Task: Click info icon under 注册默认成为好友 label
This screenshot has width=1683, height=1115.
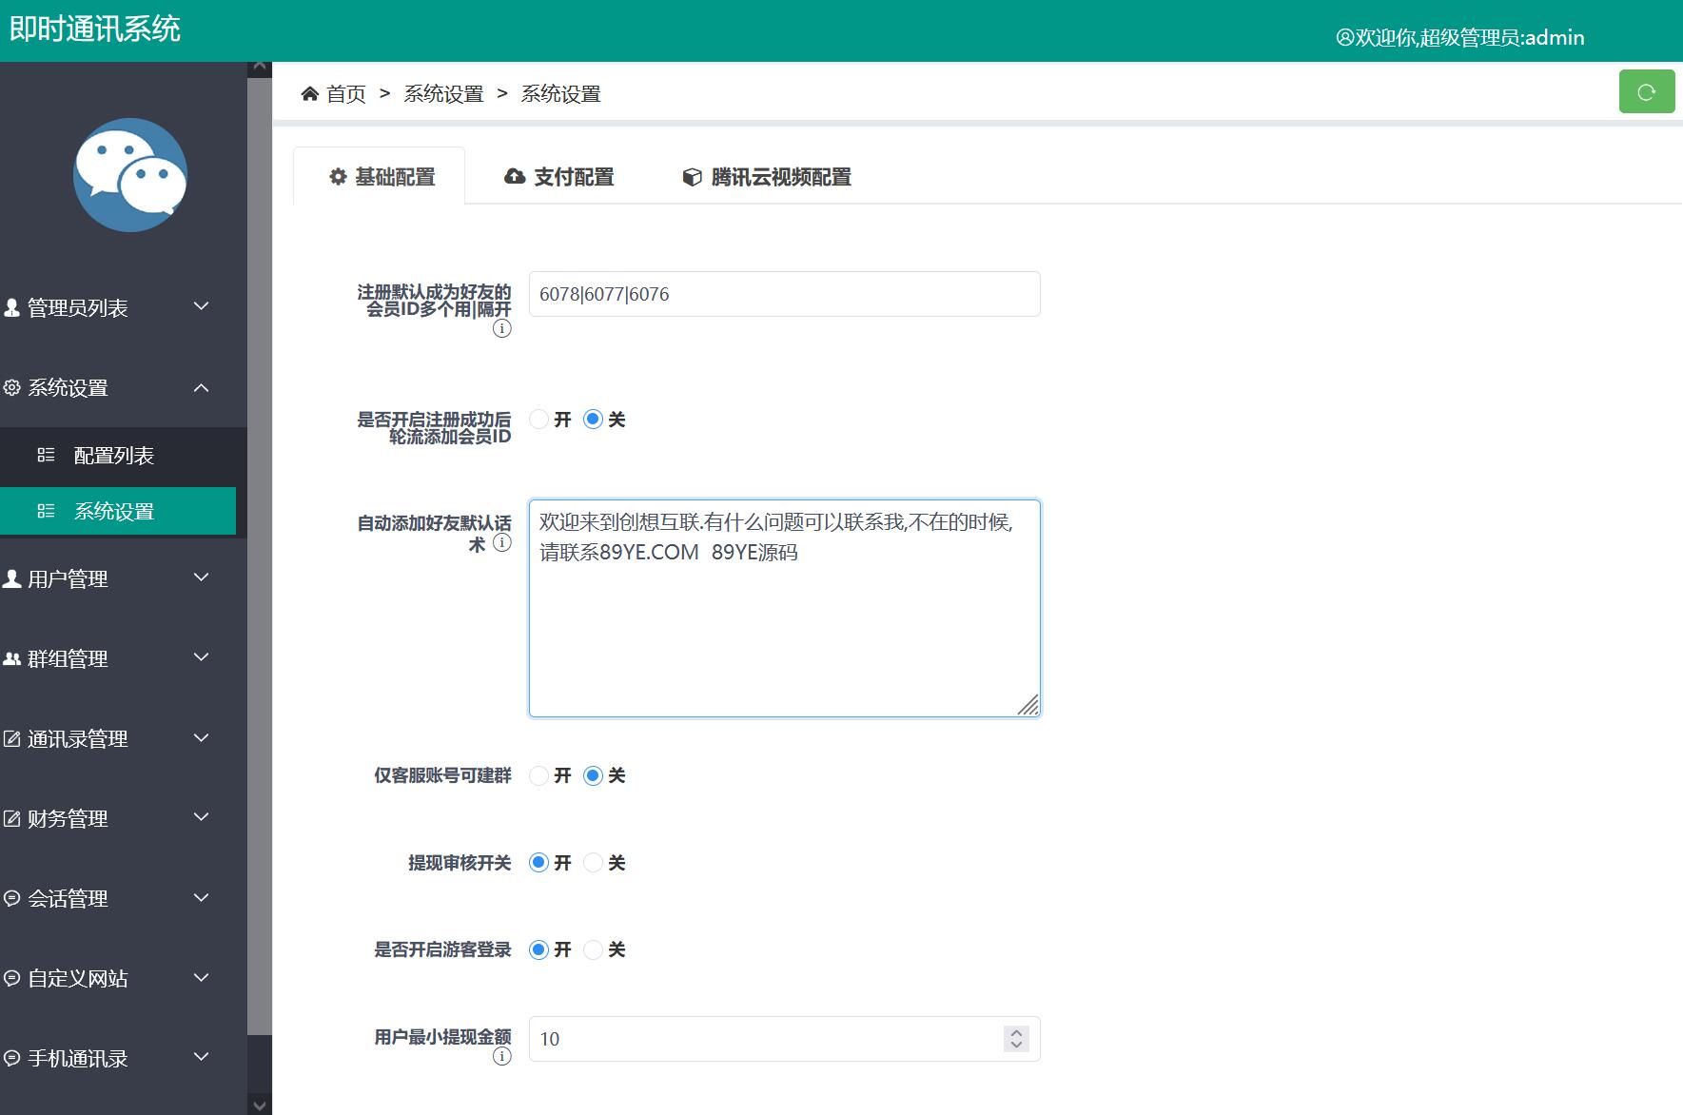Action: coord(502,328)
